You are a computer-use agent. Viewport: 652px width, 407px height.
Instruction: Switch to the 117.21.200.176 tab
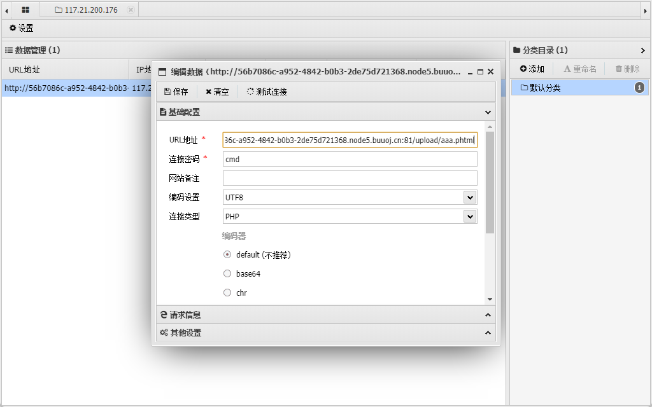click(x=90, y=10)
